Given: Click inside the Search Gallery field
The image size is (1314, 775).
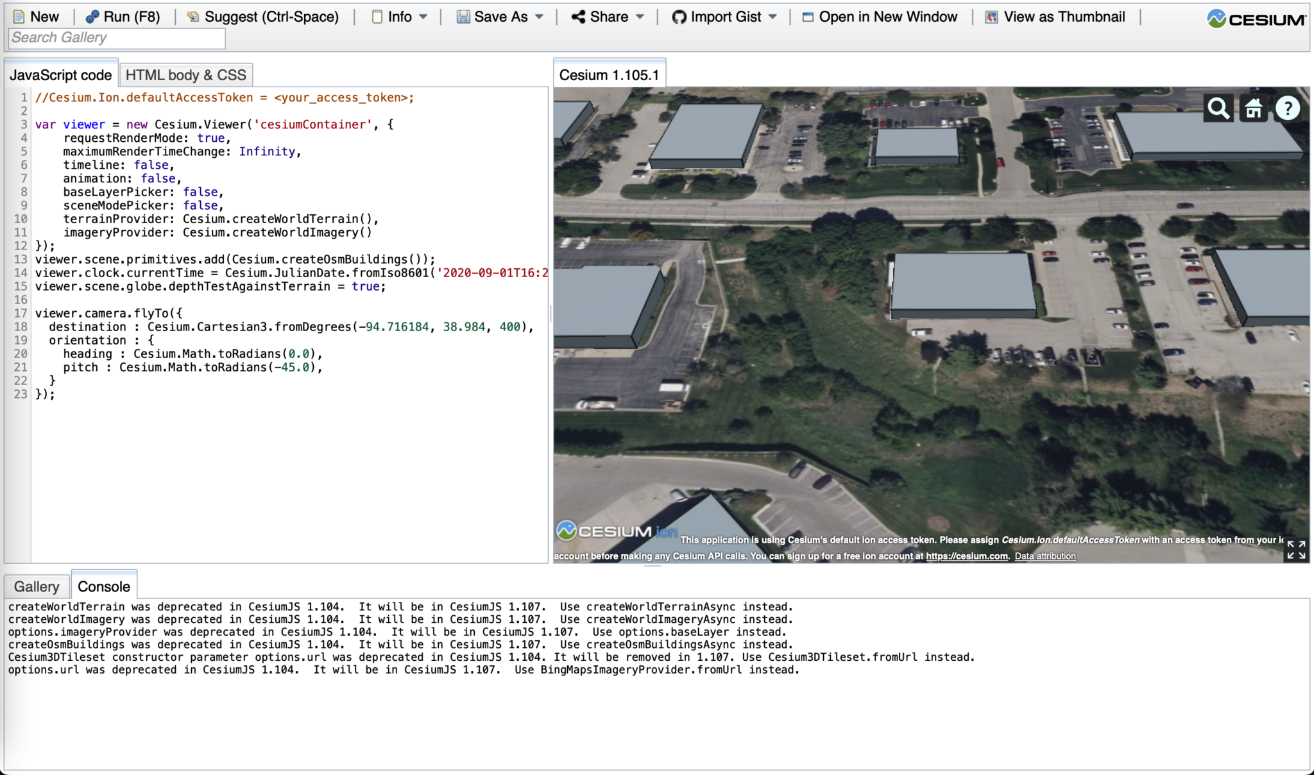Looking at the screenshot, I should [115, 38].
